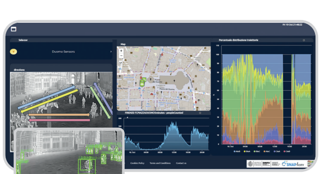Viewport: 336px width, 174px height.
Task: Click the blue direction arrow in the directions image
Action: click(x=47, y=97)
